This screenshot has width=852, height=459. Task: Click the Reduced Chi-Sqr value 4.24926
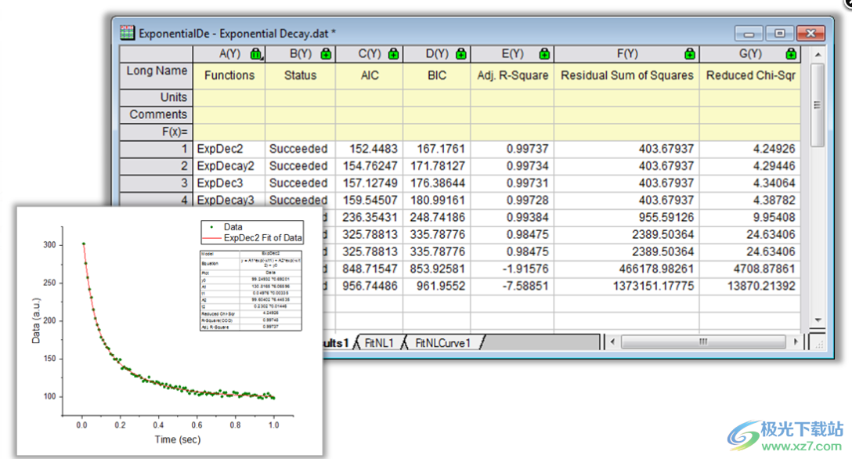point(750,149)
